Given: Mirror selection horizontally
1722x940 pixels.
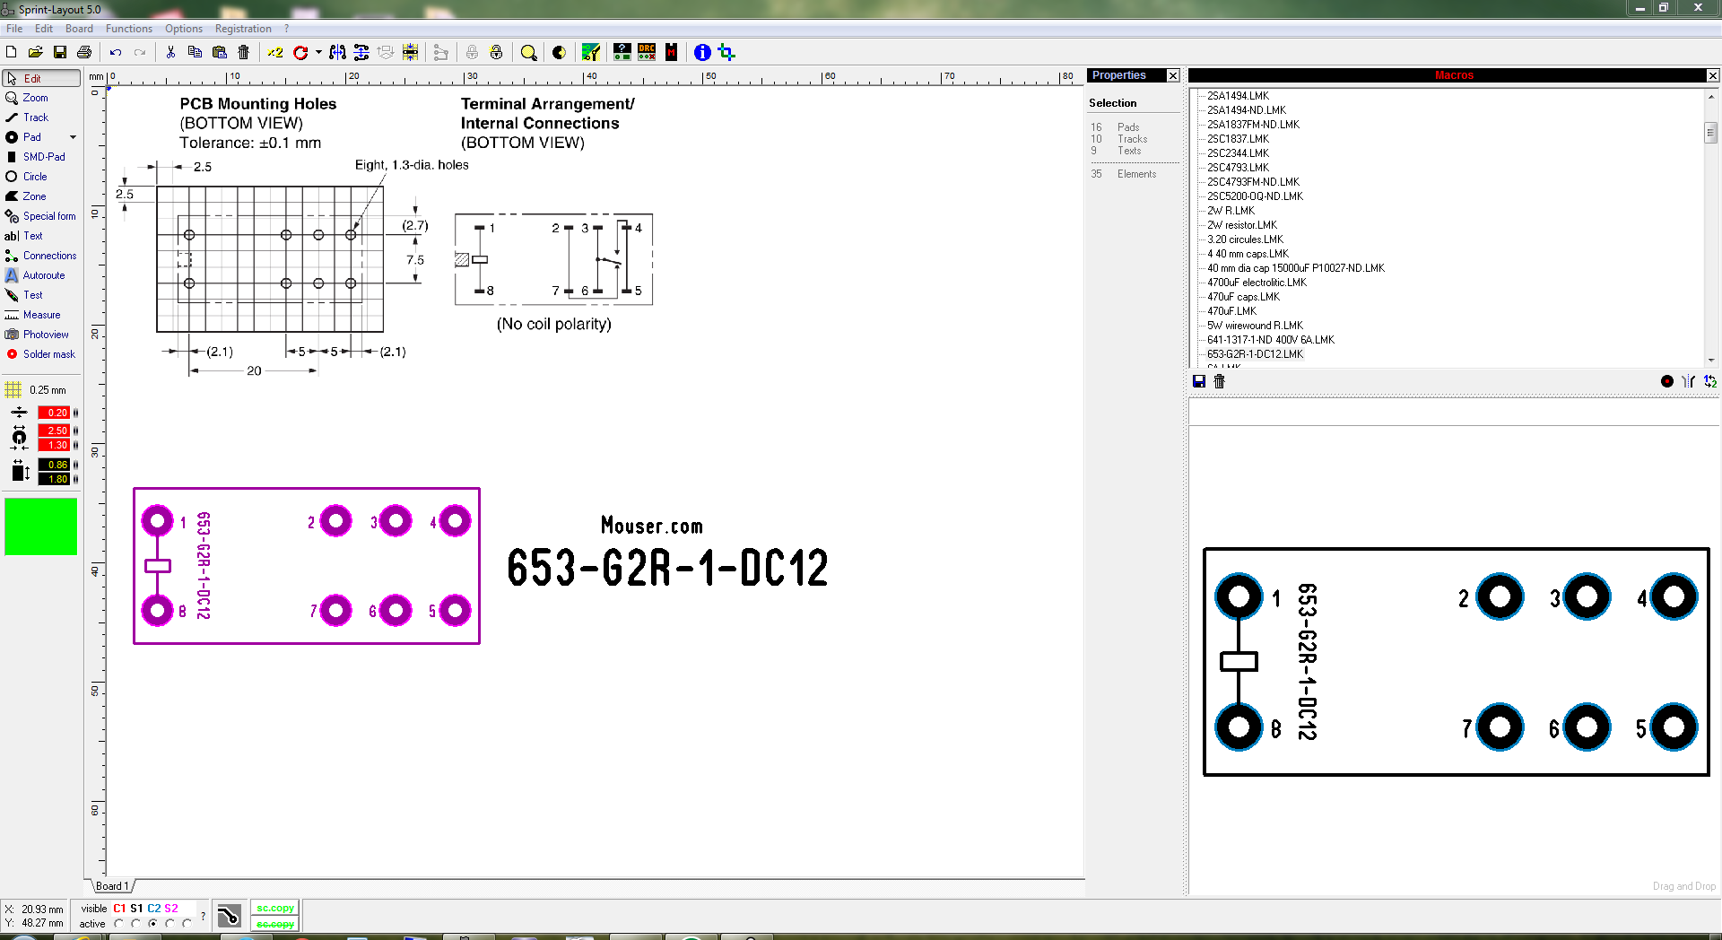Looking at the screenshot, I should tap(337, 53).
